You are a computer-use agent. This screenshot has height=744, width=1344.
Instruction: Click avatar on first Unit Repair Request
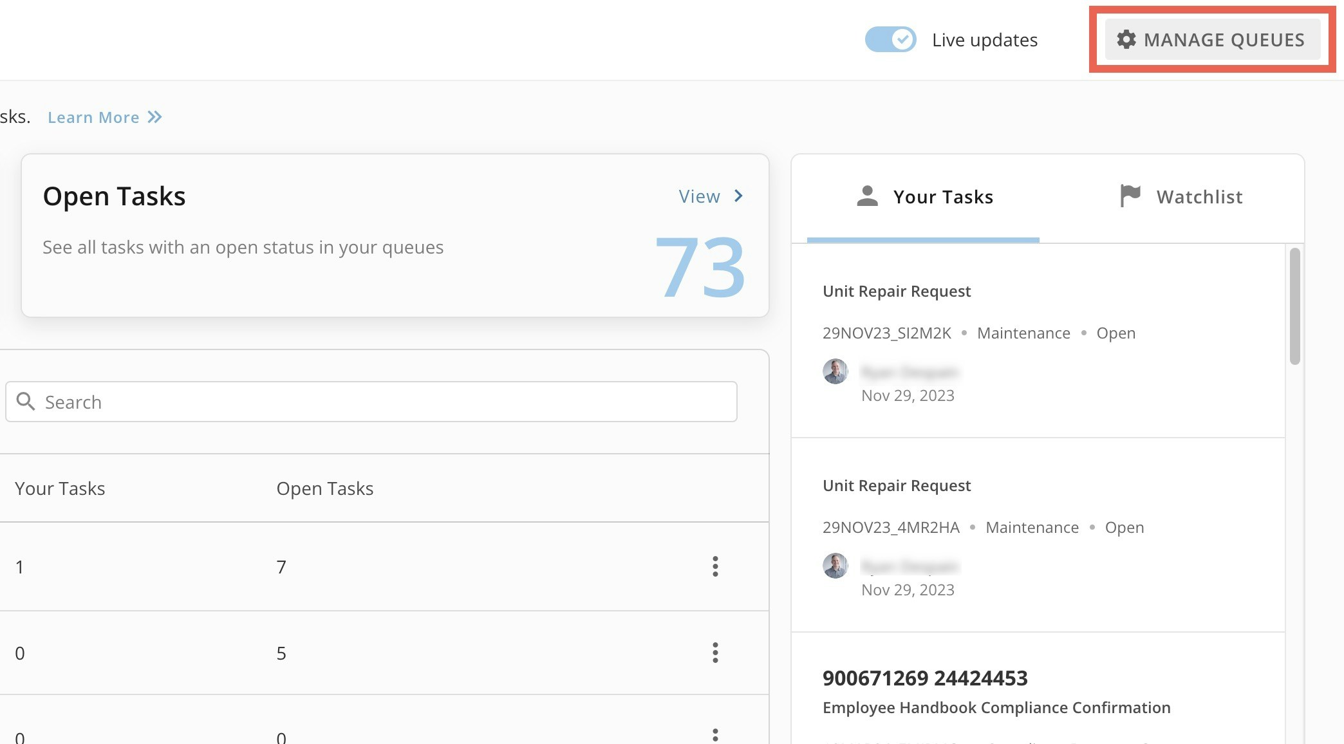coord(835,371)
